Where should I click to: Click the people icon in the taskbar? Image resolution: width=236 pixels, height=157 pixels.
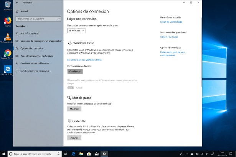coord(181,154)
